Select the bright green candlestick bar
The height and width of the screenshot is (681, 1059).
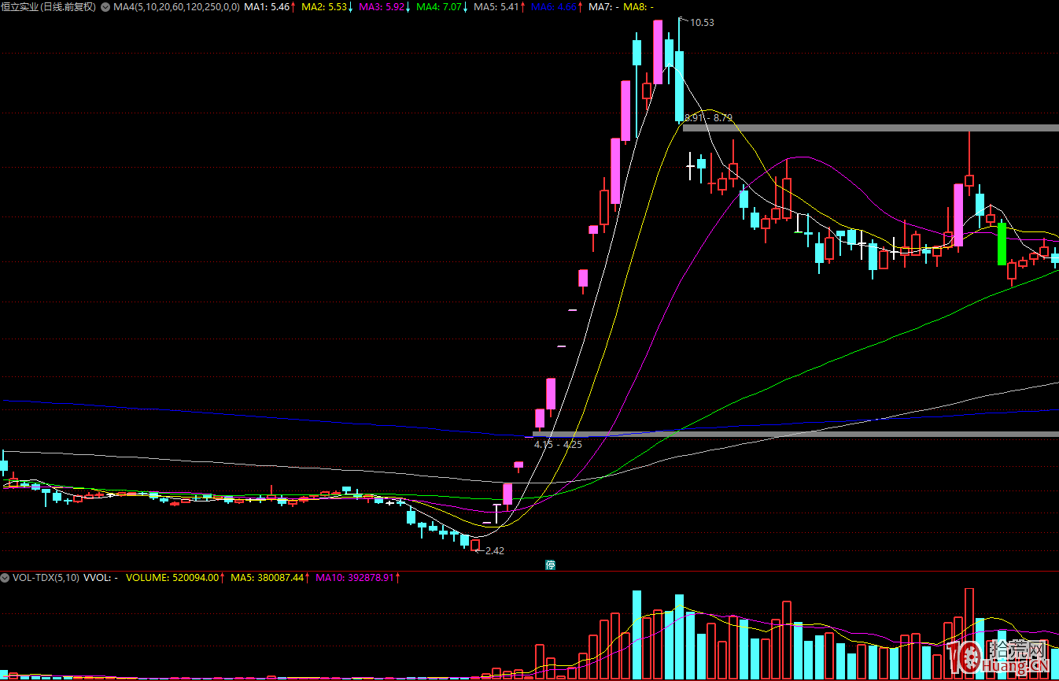pos(1002,244)
